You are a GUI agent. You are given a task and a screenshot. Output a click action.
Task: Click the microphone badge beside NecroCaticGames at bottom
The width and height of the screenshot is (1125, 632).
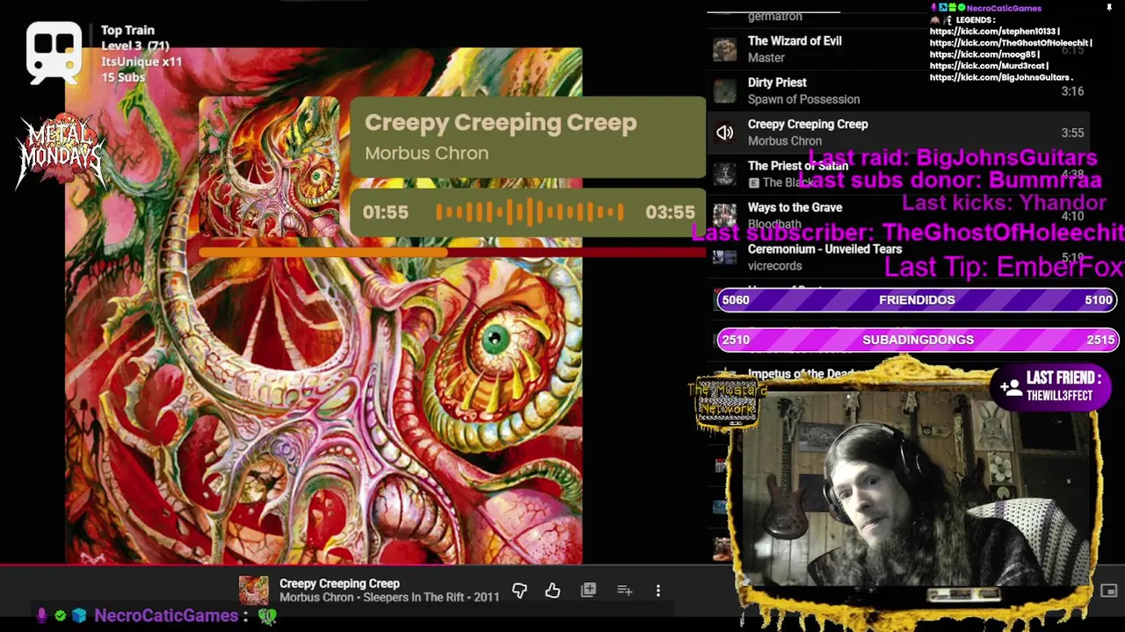pyautogui.click(x=40, y=616)
